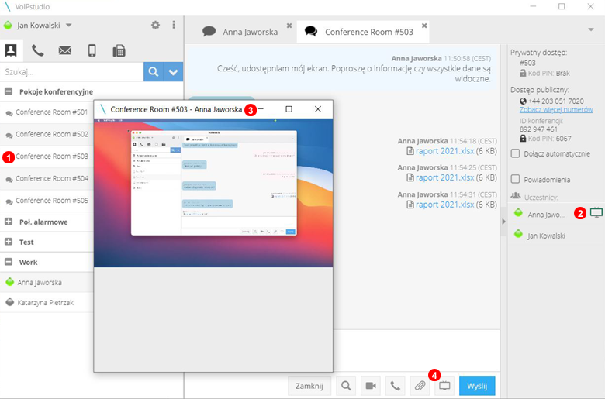Screen dimensions: 605x399
Task: Open the tab list dropdown arrow
Action: (x=591, y=29)
